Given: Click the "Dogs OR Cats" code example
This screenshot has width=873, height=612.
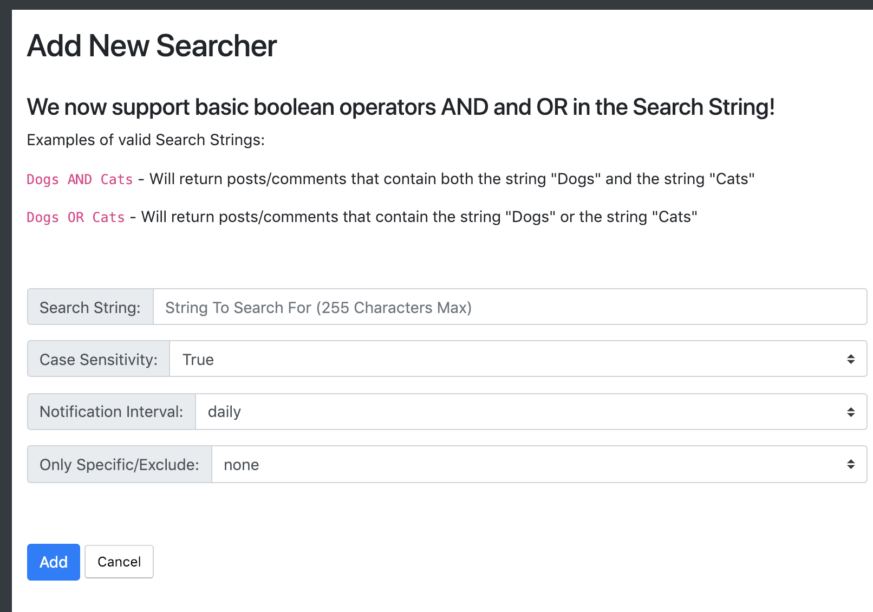Looking at the screenshot, I should point(76,217).
